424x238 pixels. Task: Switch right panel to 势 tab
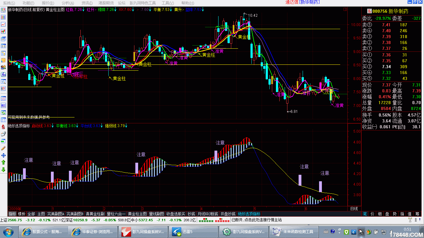(x=395, y=214)
